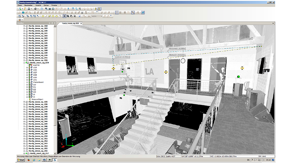291x163 pixels.
Task: Click the round blue help icon
Action: click(41, 9)
